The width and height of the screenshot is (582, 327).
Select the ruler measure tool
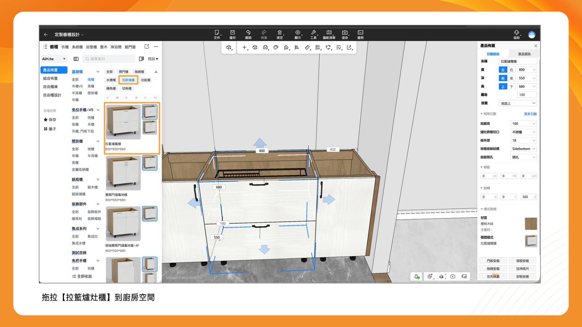307,48
